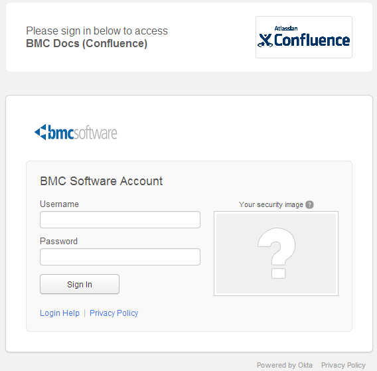The width and height of the screenshot is (377, 371).
Task: Focus the Password input field
Action: [120, 257]
